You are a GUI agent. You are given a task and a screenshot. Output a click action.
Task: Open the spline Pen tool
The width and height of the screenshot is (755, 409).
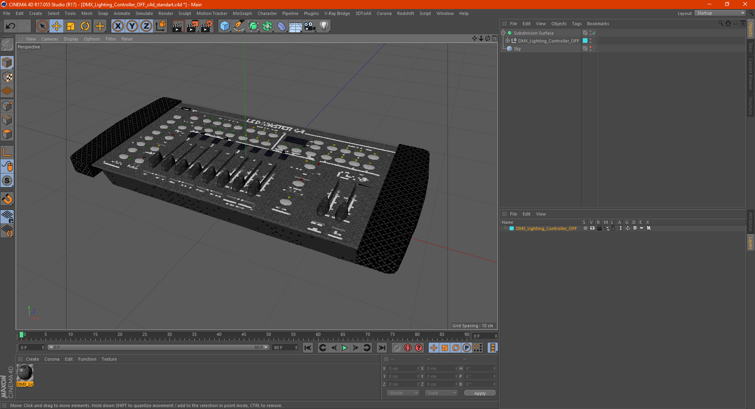(x=239, y=26)
